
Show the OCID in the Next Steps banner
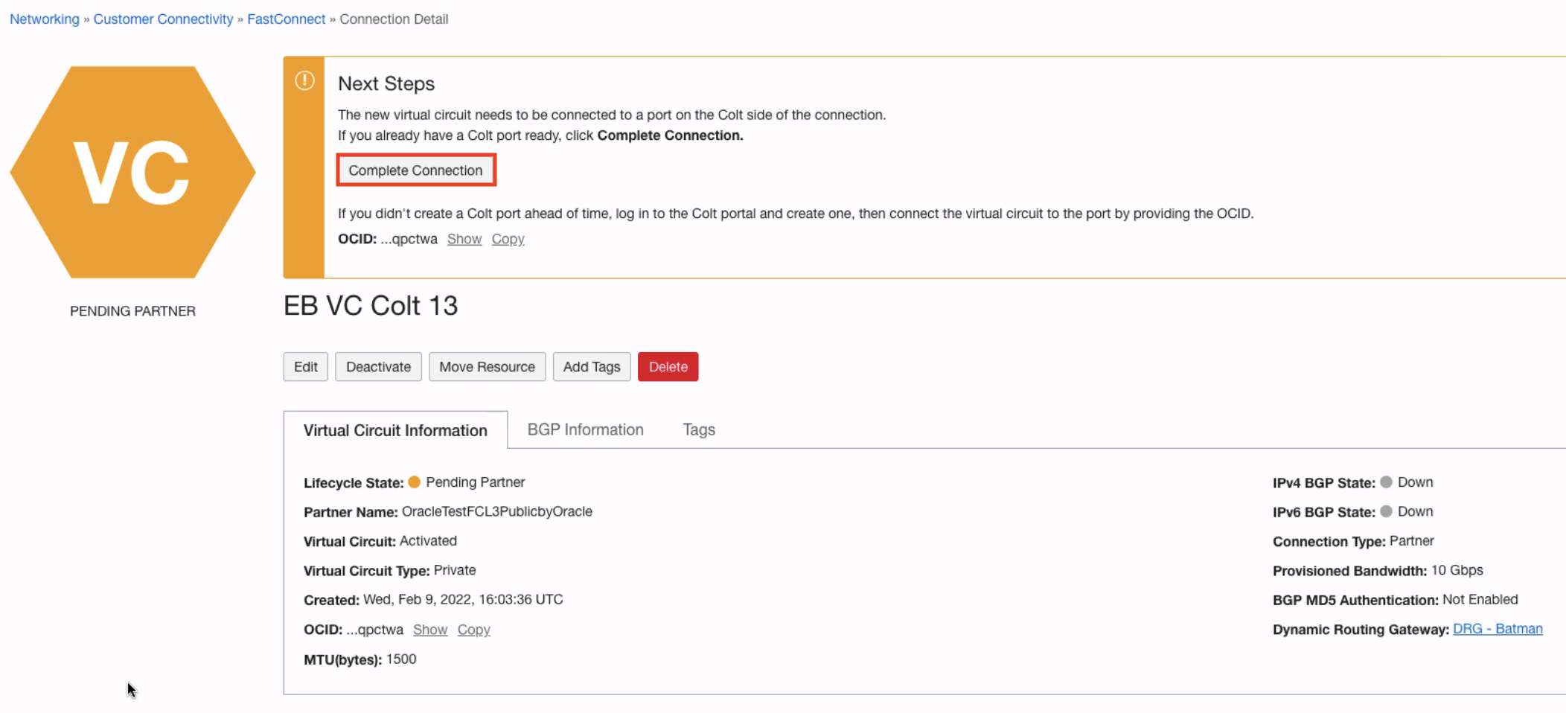point(464,238)
